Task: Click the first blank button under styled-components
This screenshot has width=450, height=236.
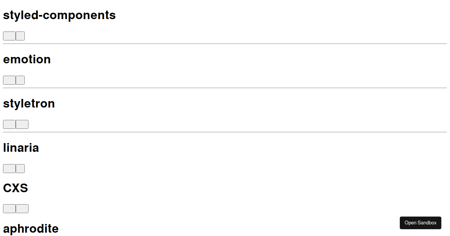Action: click(x=9, y=36)
